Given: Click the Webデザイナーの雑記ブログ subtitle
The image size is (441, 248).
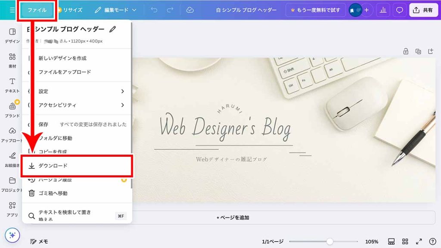Looking at the screenshot, I should 231,159.
